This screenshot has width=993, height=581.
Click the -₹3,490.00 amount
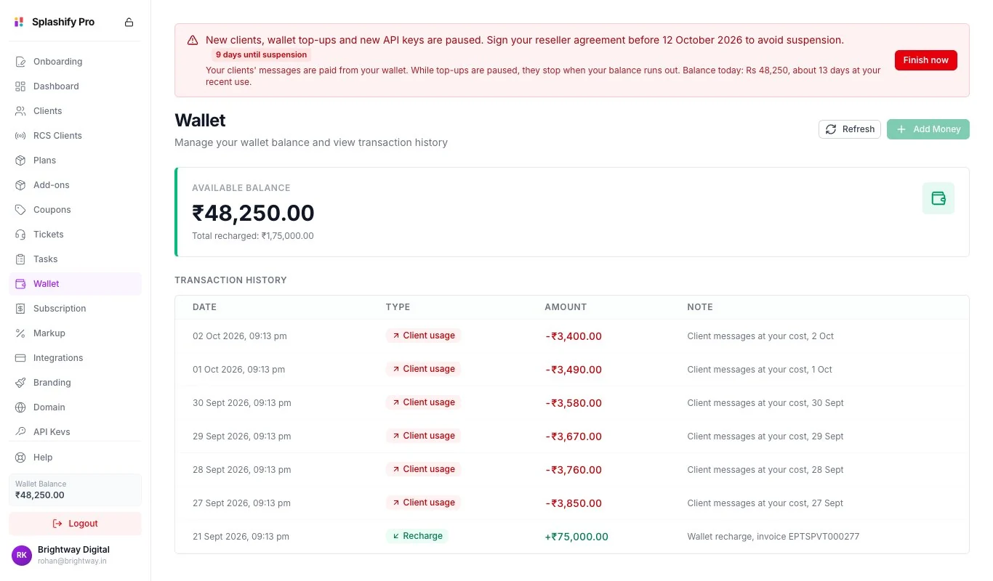click(x=574, y=370)
